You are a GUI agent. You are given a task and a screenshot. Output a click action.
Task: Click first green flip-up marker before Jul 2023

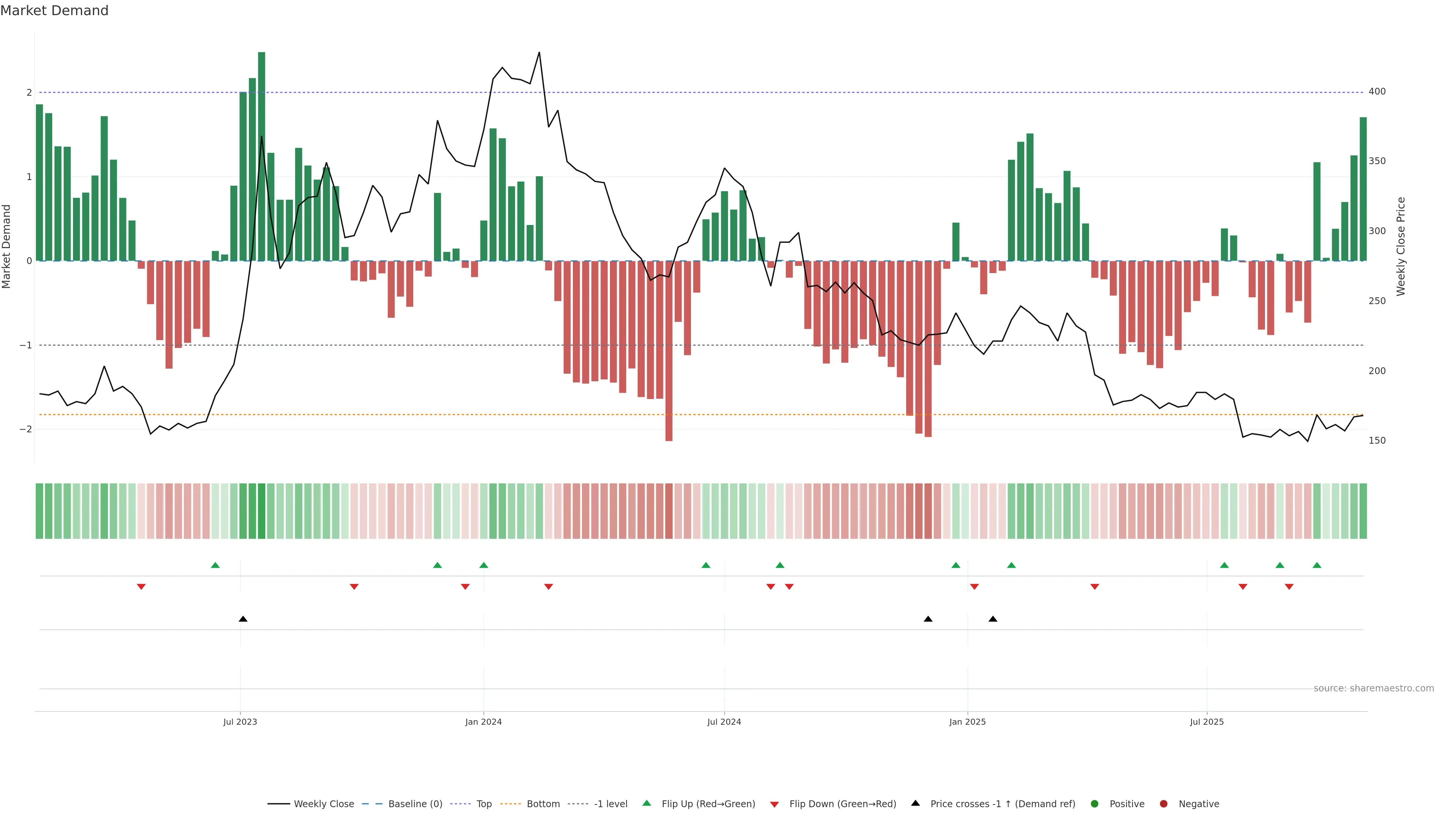(215, 565)
